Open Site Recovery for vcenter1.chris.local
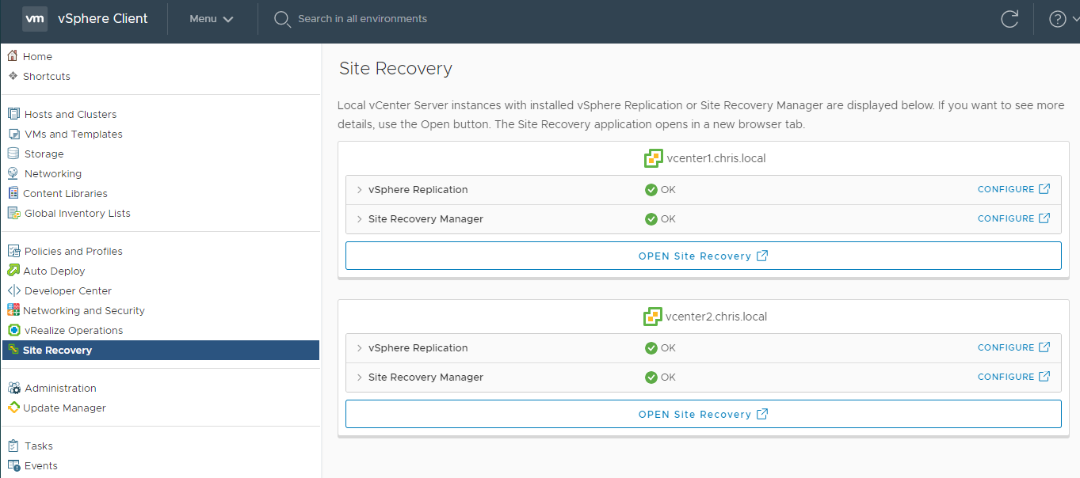The image size is (1080, 478). coord(704,256)
